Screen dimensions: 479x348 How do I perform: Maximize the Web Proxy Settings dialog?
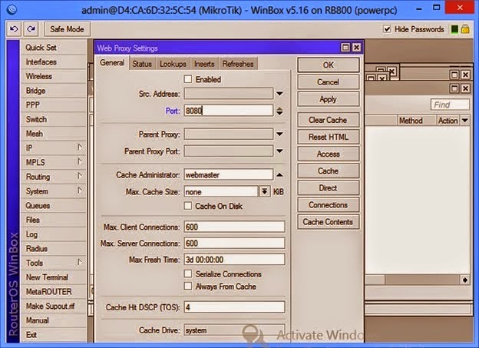pos(345,48)
